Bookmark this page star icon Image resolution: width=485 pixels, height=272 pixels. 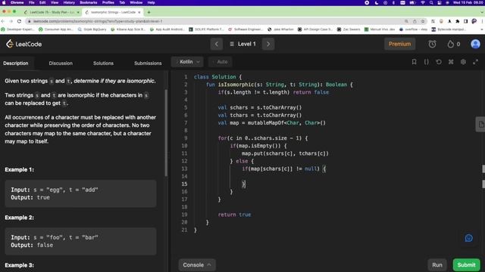pos(423,21)
